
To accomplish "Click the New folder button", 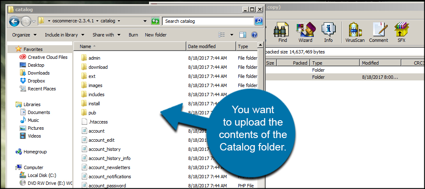I will 156,35.
